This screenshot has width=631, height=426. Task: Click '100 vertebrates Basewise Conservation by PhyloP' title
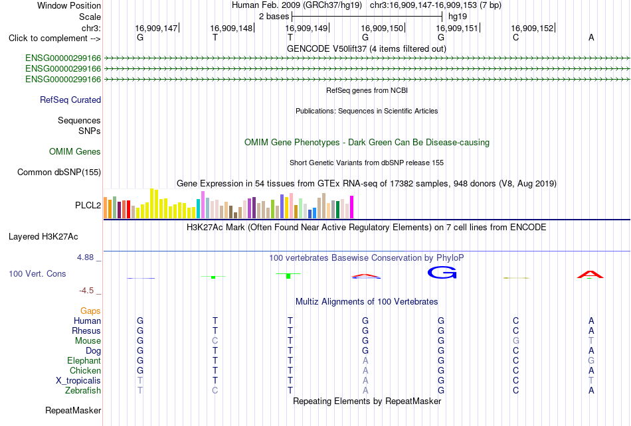tap(367, 257)
